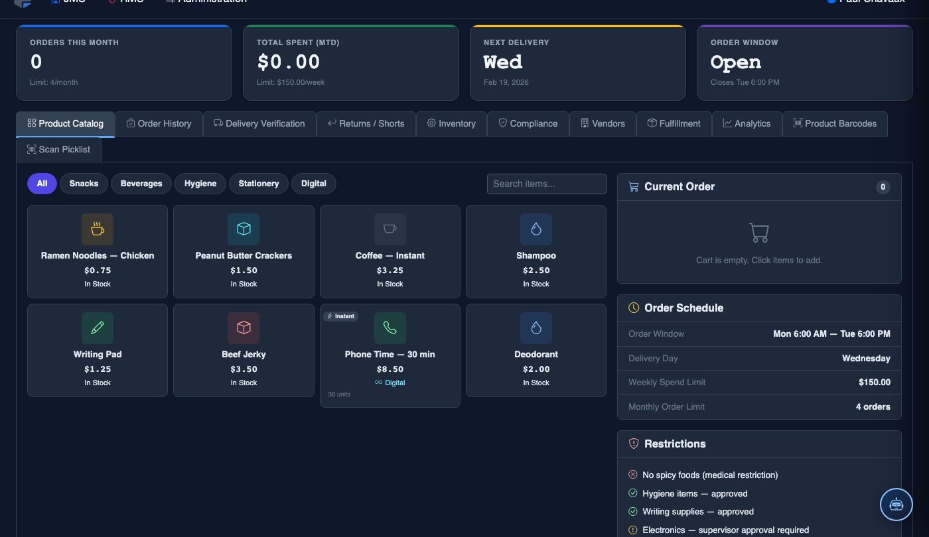
Task: Open the Fulfillment tab
Action: pyautogui.click(x=674, y=123)
